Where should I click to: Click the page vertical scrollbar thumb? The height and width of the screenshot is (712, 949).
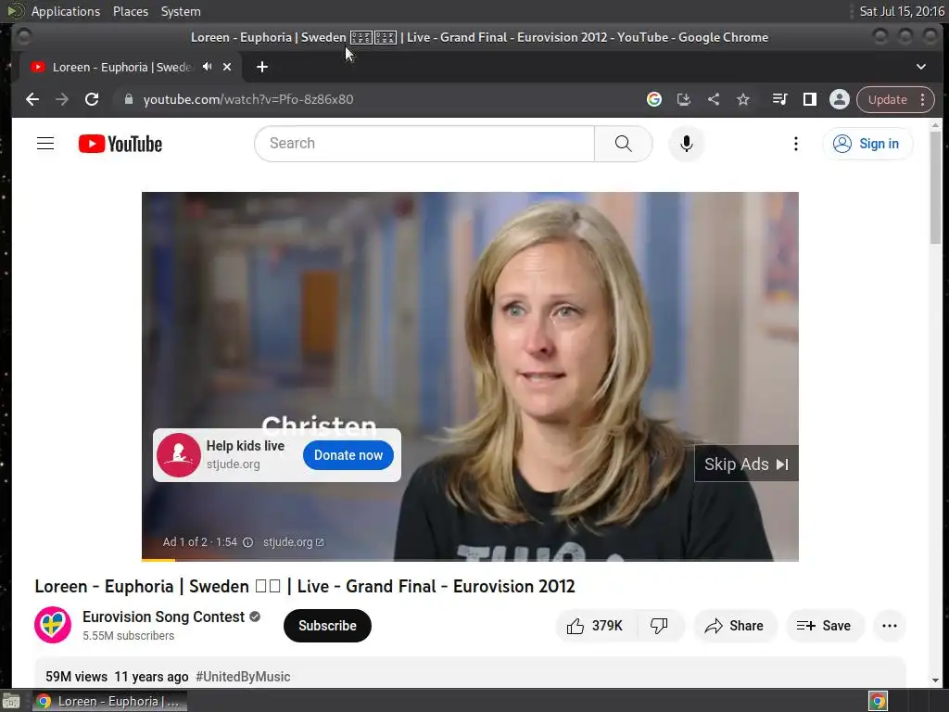[936, 187]
